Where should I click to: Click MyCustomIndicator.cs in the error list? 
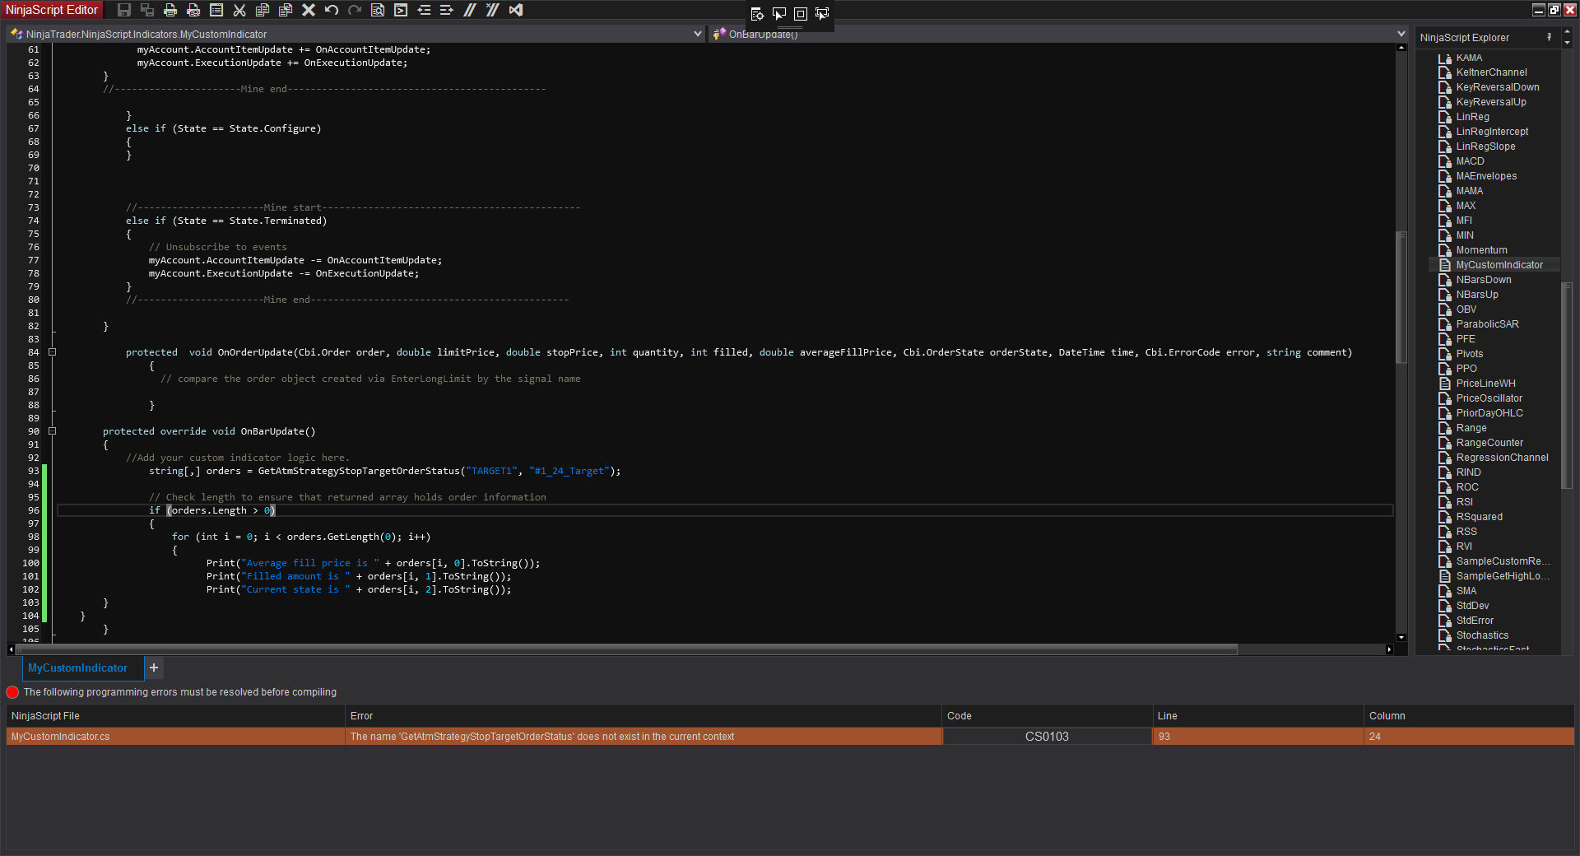pyautogui.click(x=60, y=737)
